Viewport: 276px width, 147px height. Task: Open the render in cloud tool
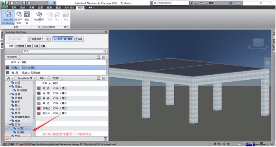tap(19, 17)
